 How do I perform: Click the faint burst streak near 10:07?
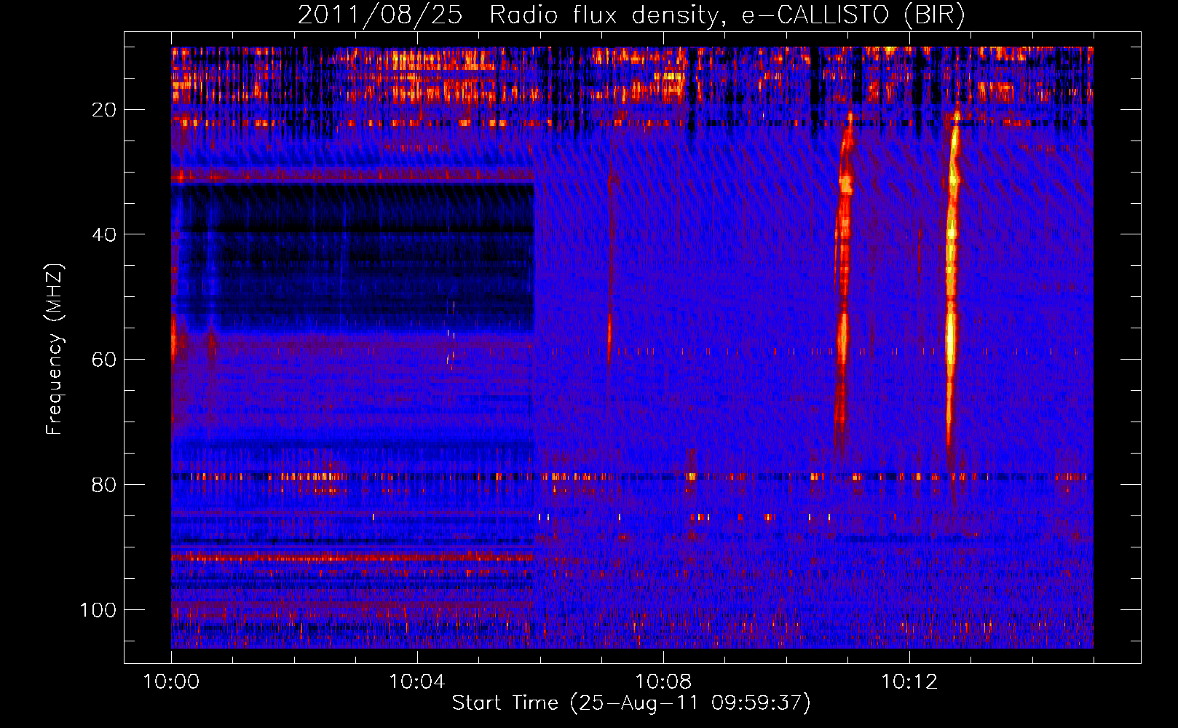pos(611,269)
